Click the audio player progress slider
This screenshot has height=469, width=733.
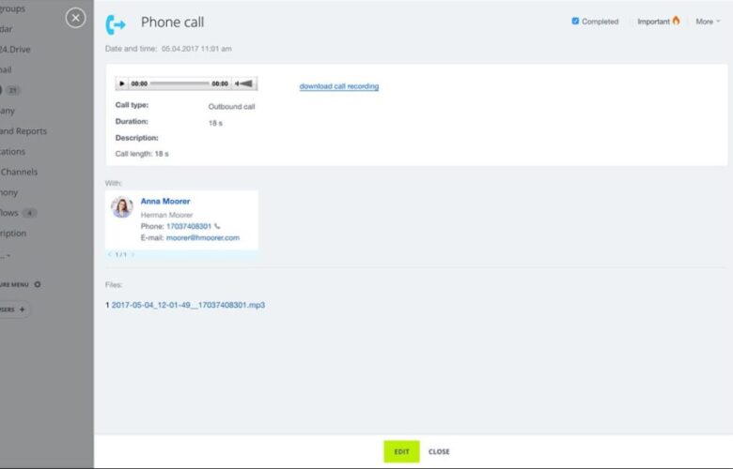[179, 83]
